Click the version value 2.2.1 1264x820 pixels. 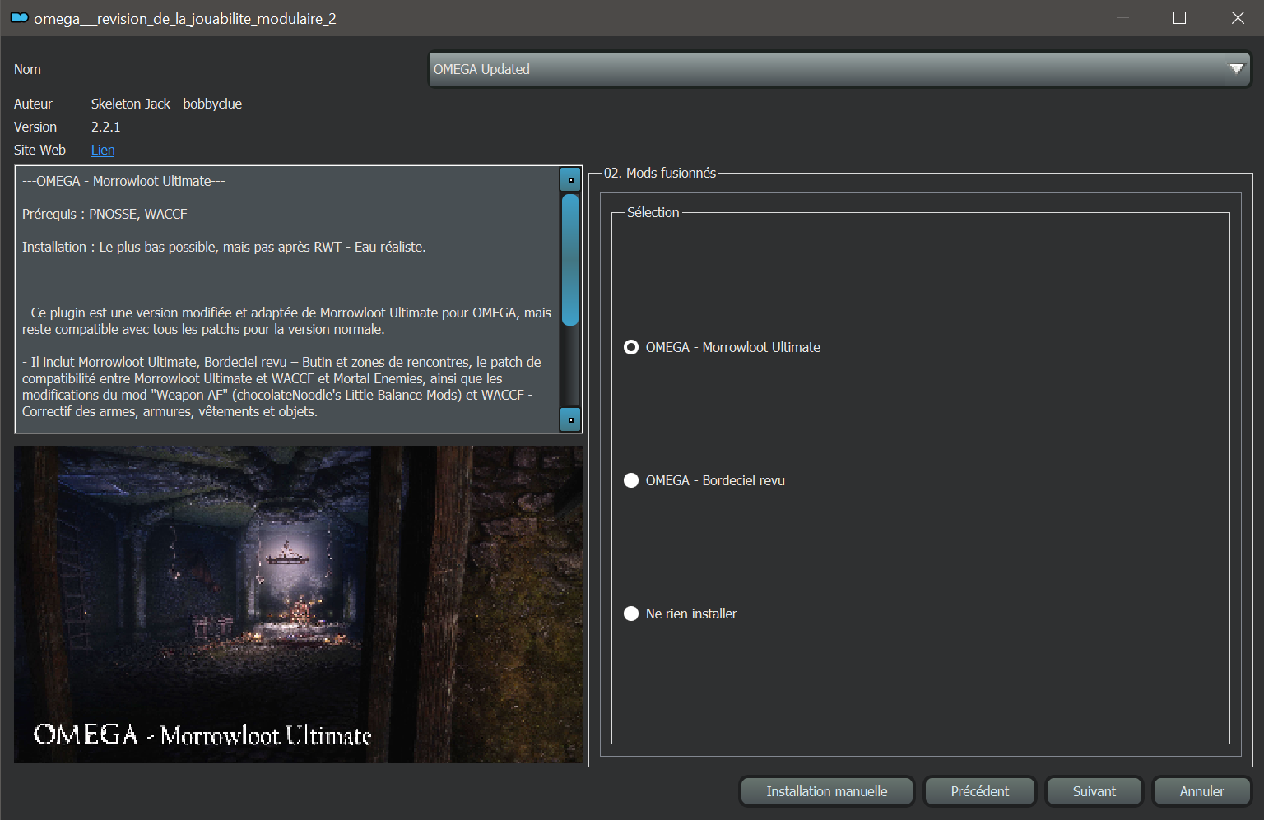(105, 127)
